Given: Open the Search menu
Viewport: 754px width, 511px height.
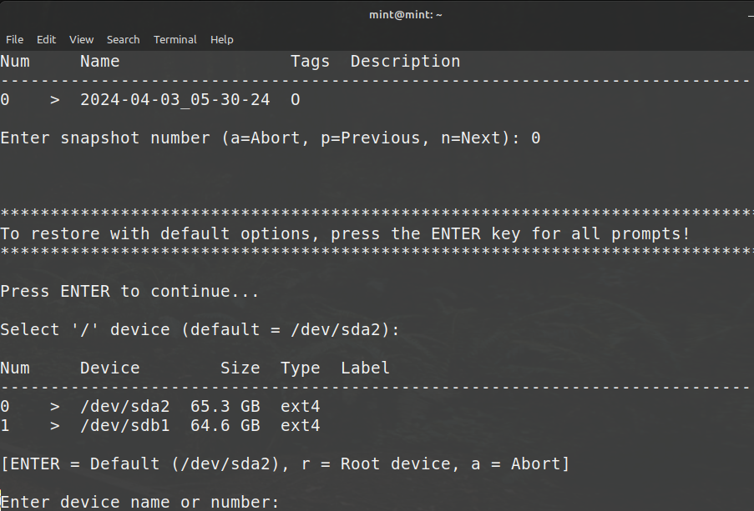Looking at the screenshot, I should click(123, 39).
